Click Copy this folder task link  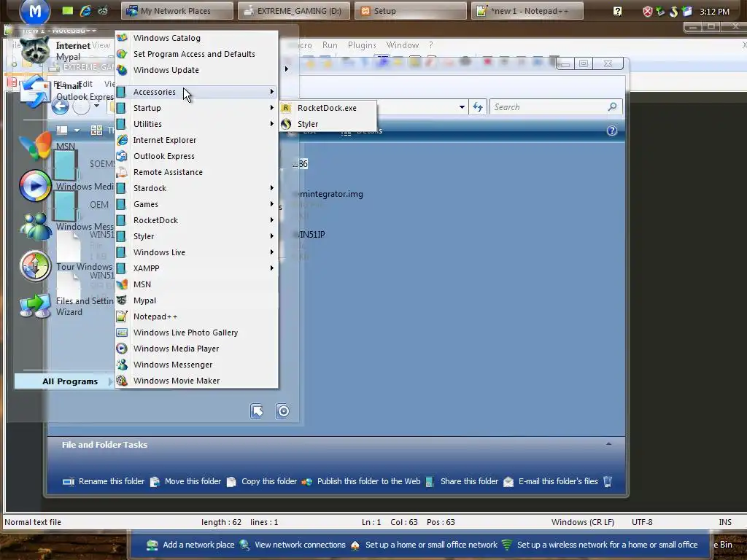pyautogui.click(x=262, y=481)
